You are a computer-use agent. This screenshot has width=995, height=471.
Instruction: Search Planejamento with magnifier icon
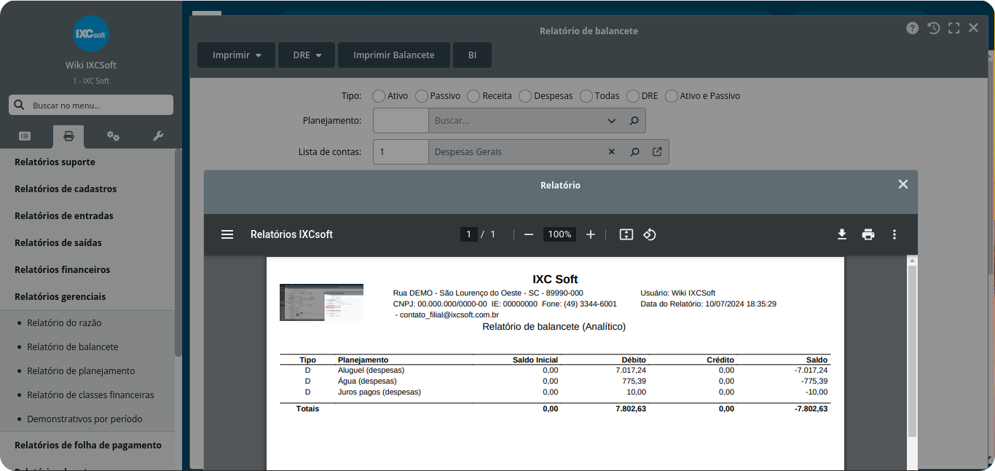pos(634,121)
